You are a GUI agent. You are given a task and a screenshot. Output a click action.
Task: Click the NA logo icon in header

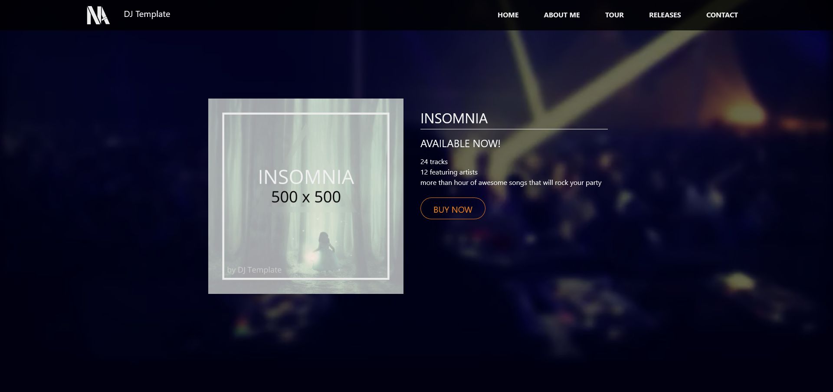pos(98,15)
